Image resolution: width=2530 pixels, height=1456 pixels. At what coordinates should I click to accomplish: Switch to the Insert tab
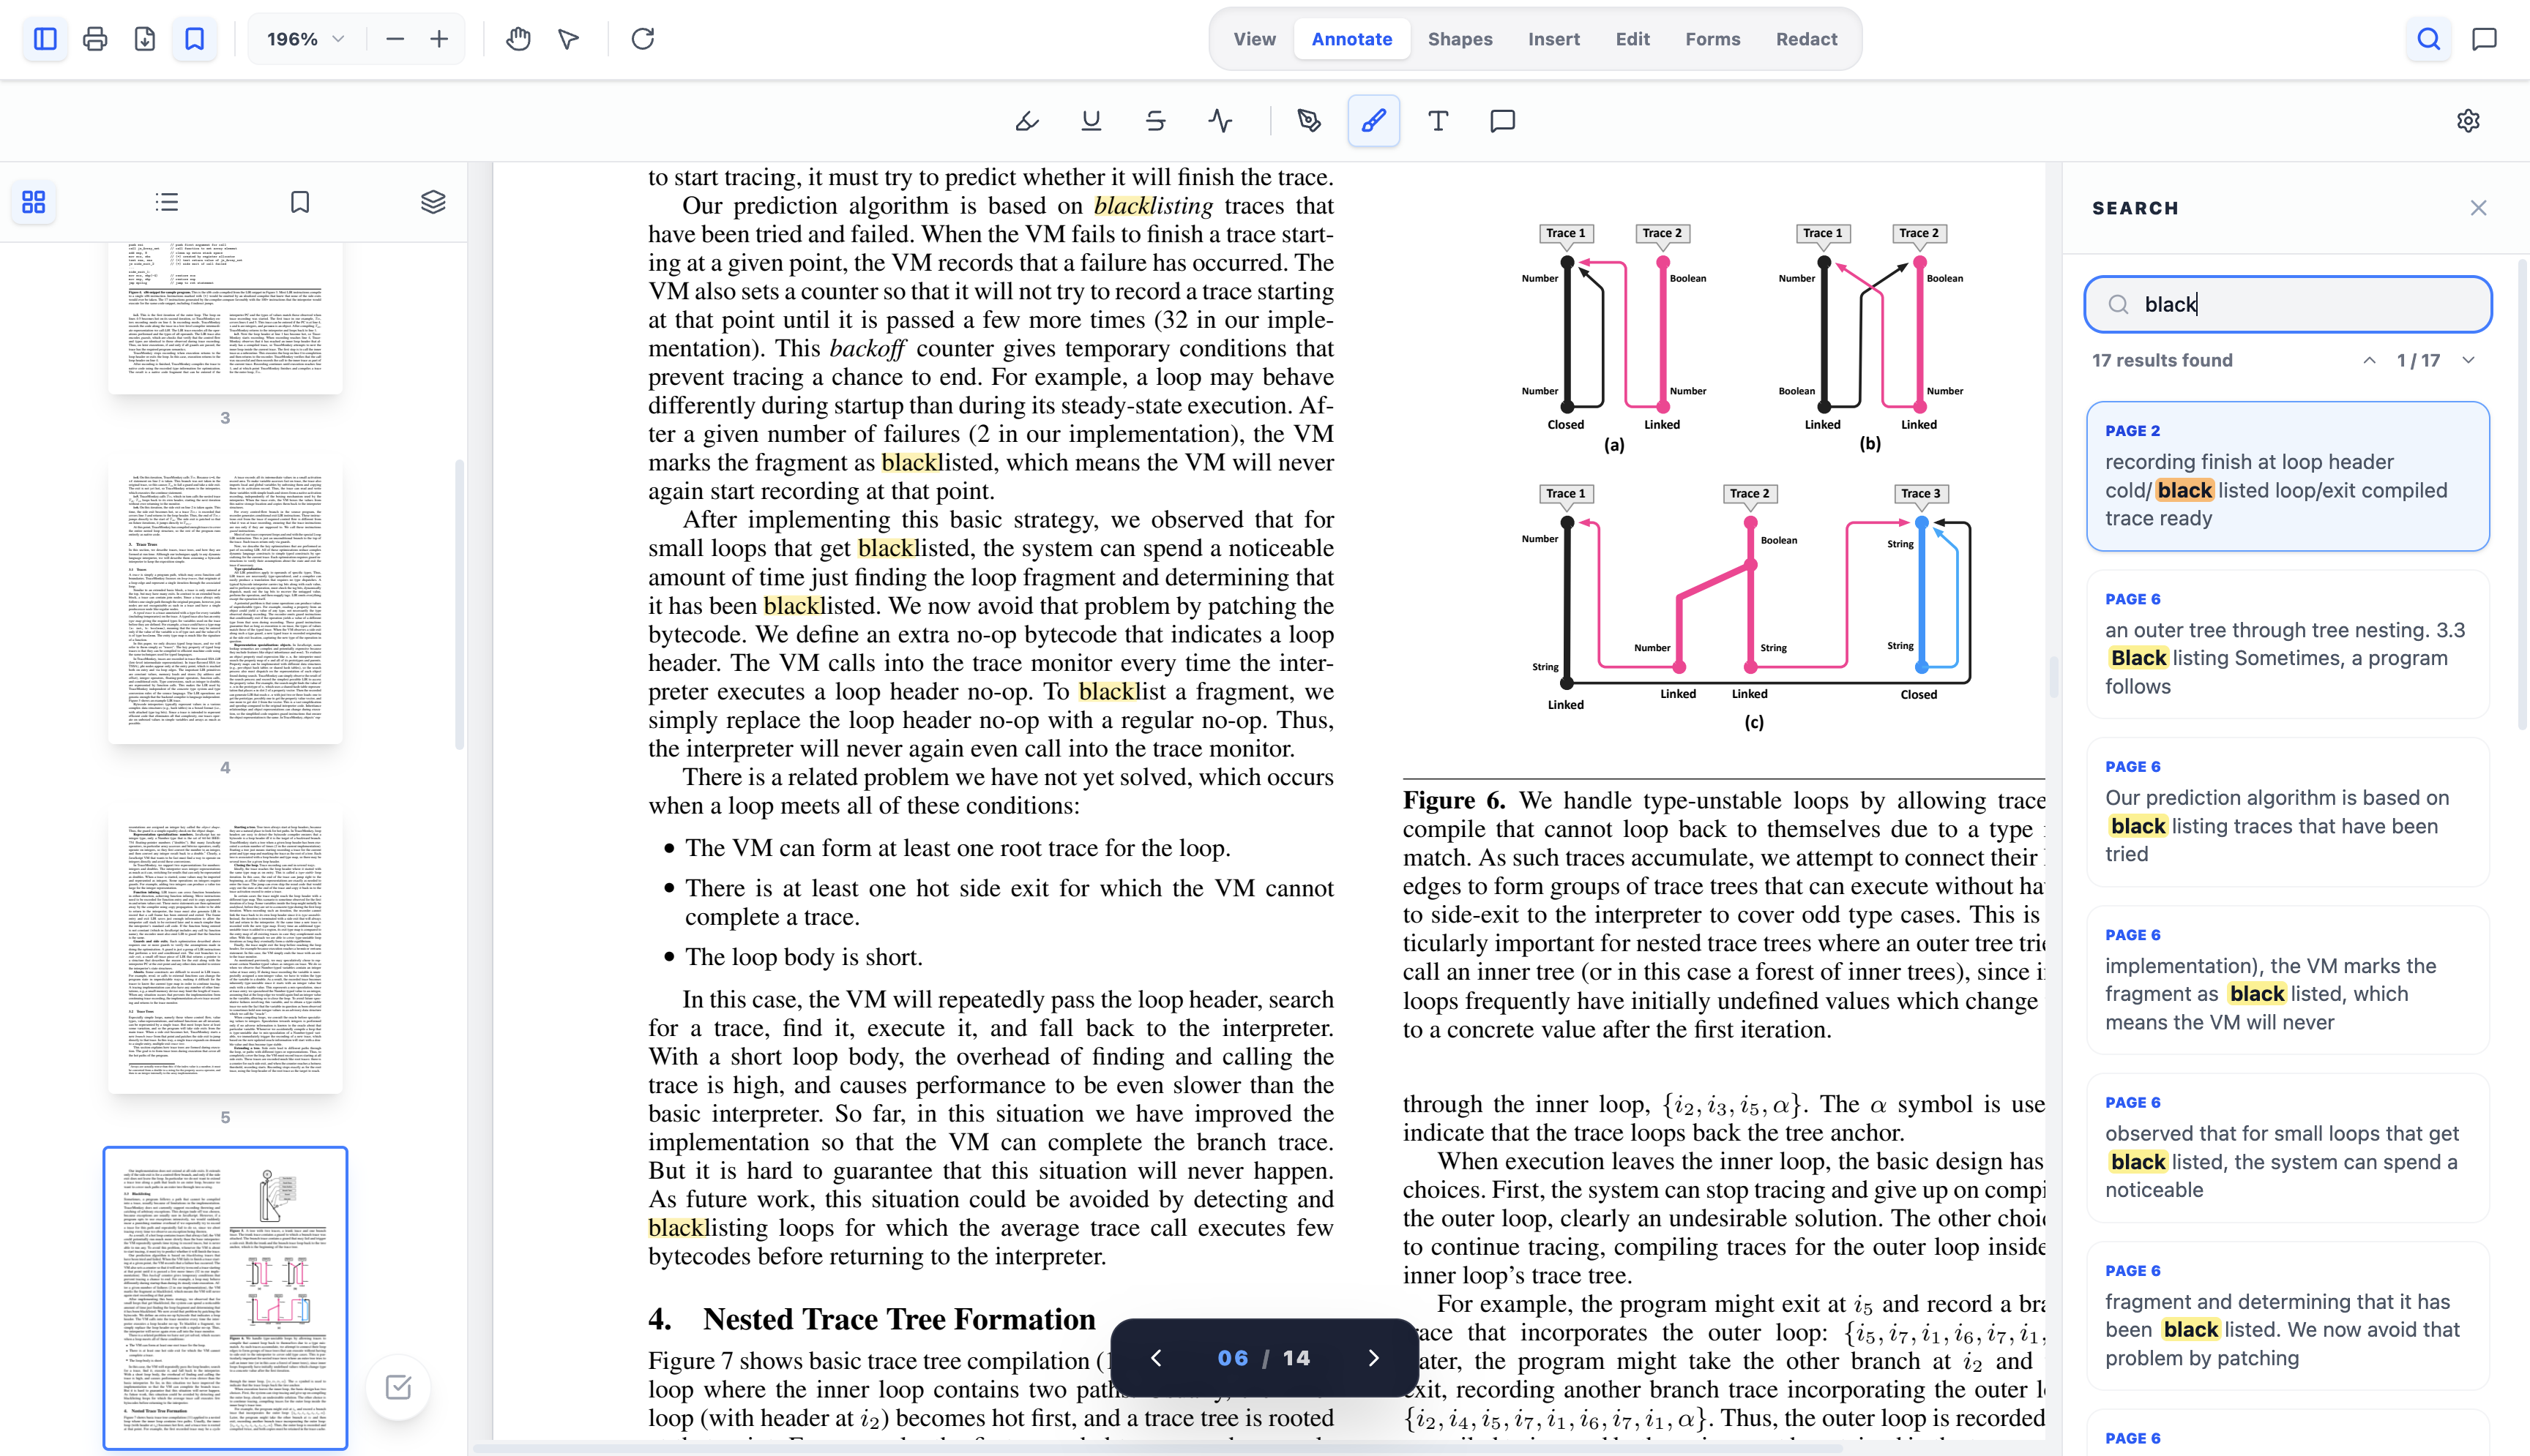(x=1553, y=39)
